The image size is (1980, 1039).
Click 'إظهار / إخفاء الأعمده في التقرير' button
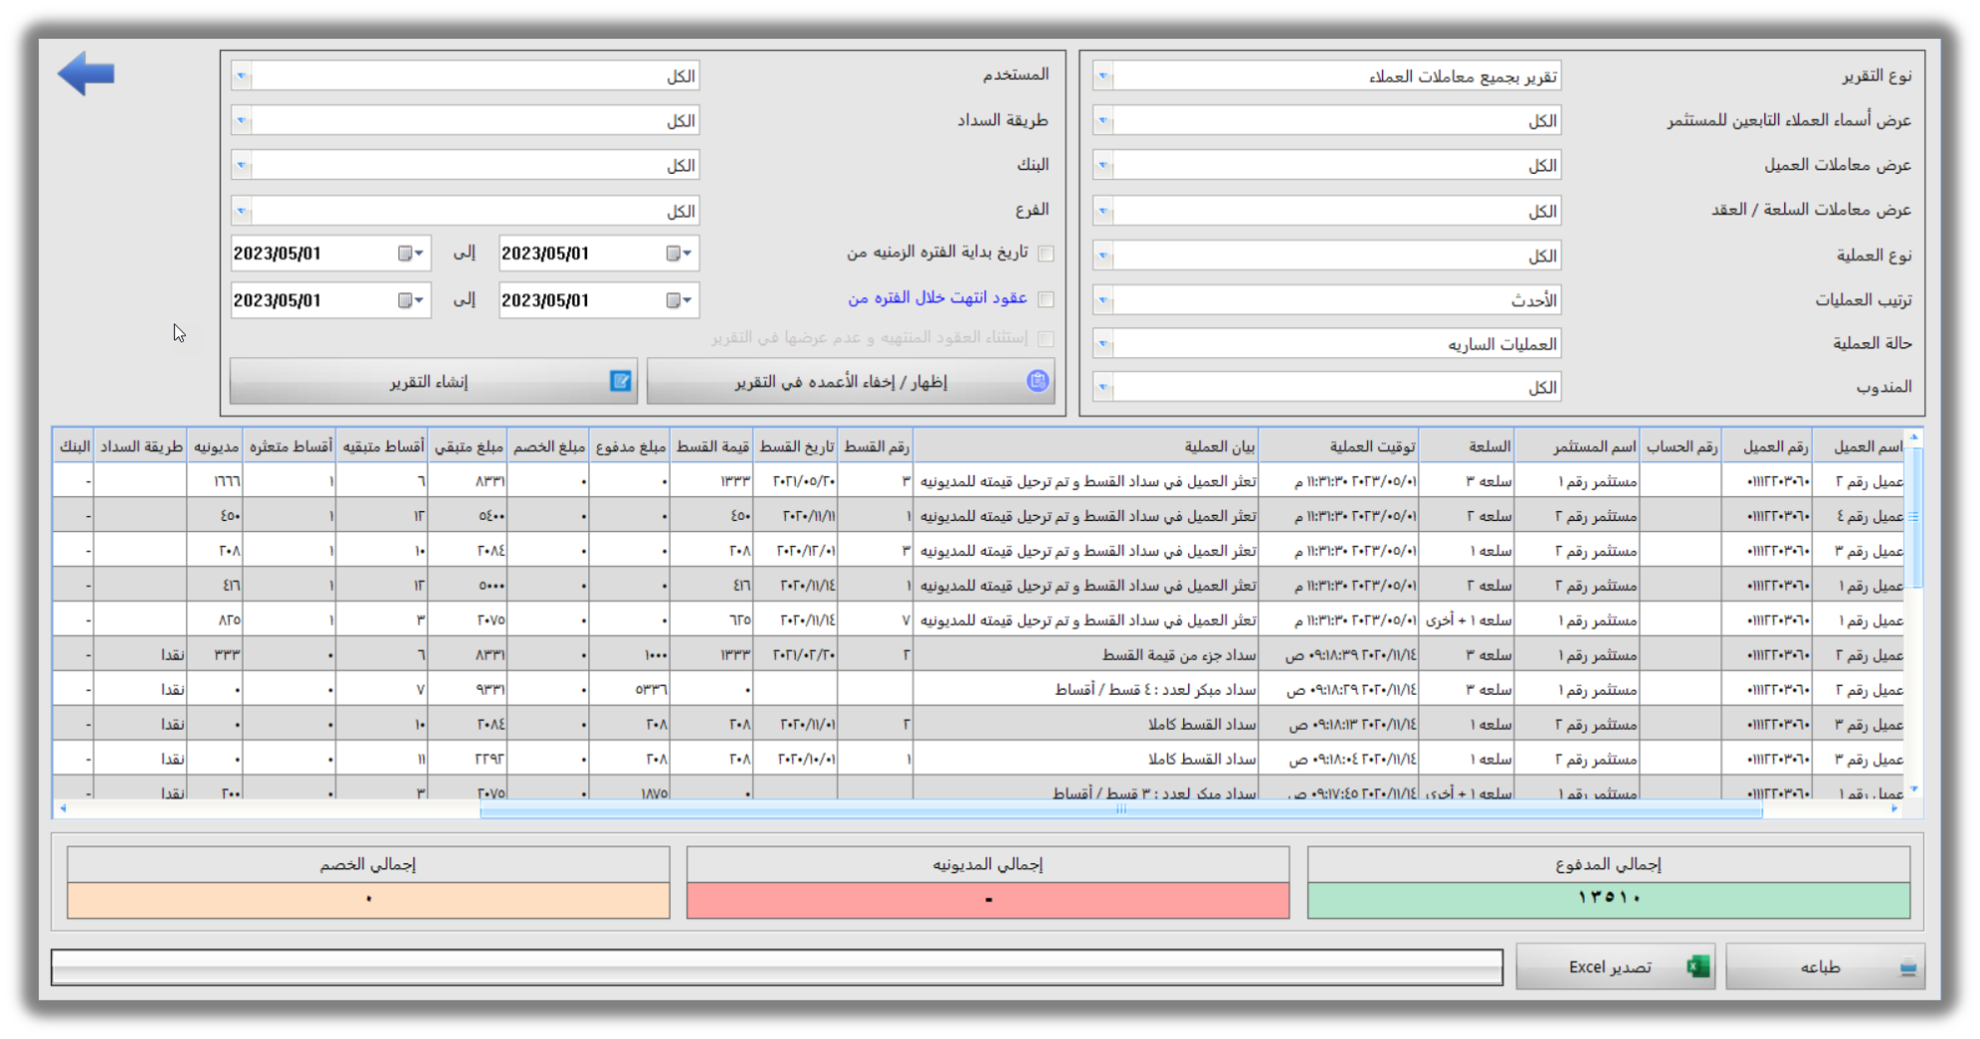(851, 382)
